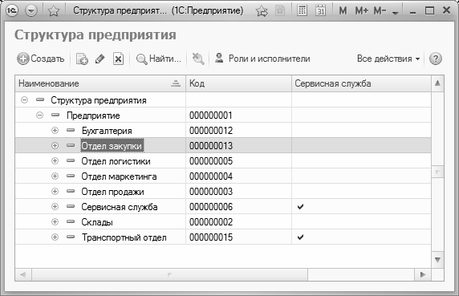
Task: Open Роли и исполнители
Action: click(262, 59)
